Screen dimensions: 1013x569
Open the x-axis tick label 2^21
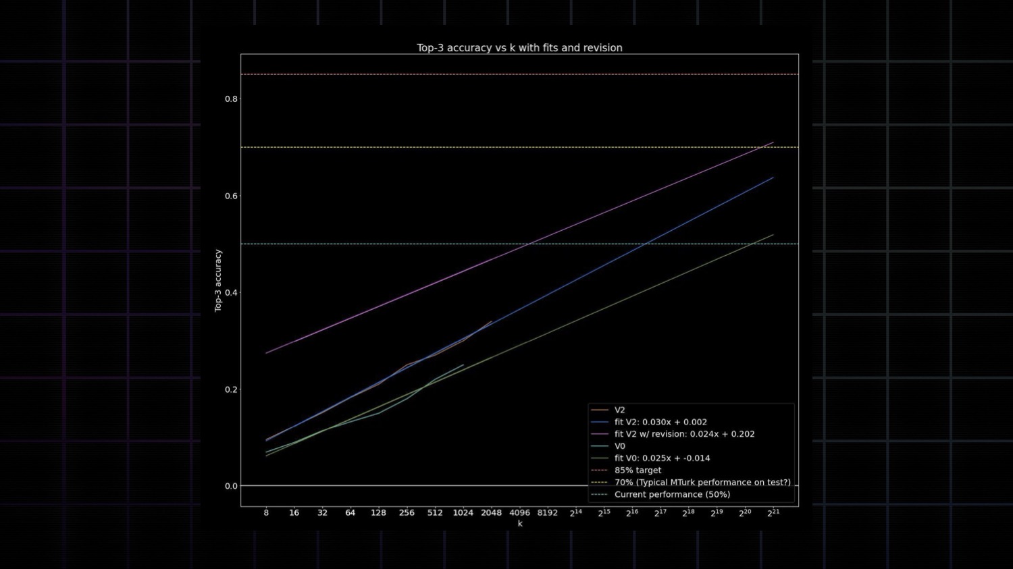coord(772,512)
